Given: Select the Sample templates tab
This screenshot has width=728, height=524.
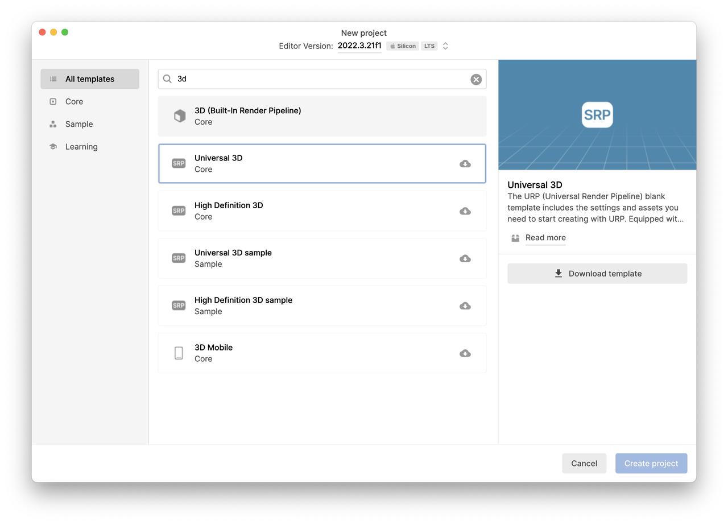Looking at the screenshot, I should 90,124.
